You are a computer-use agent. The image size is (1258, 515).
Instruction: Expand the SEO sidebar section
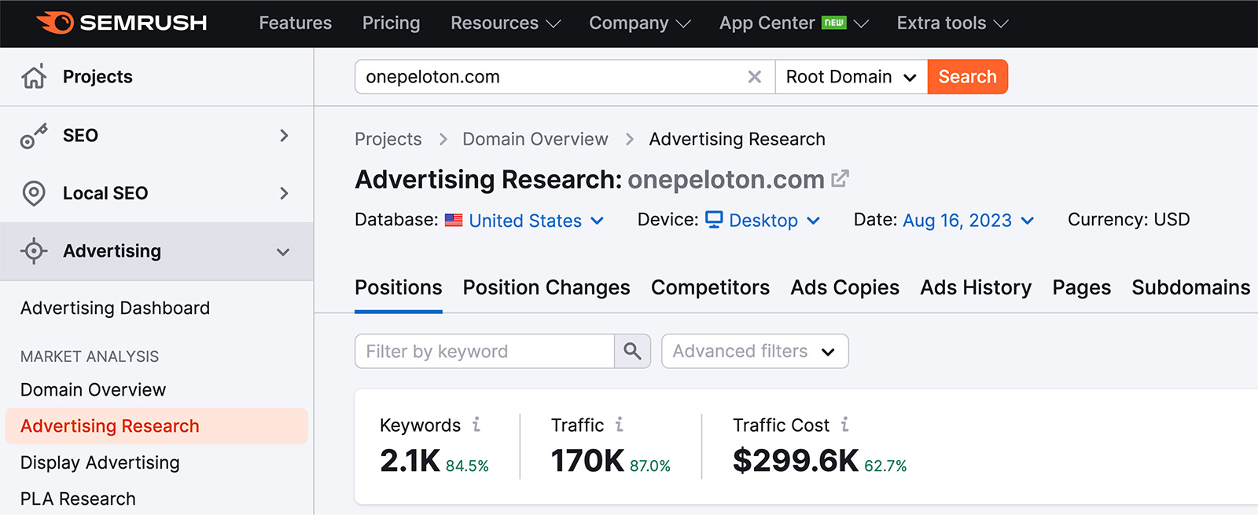tap(284, 136)
